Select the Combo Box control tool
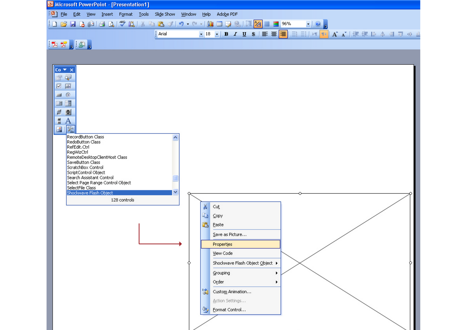The image size is (467, 330). (x=68, y=103)
